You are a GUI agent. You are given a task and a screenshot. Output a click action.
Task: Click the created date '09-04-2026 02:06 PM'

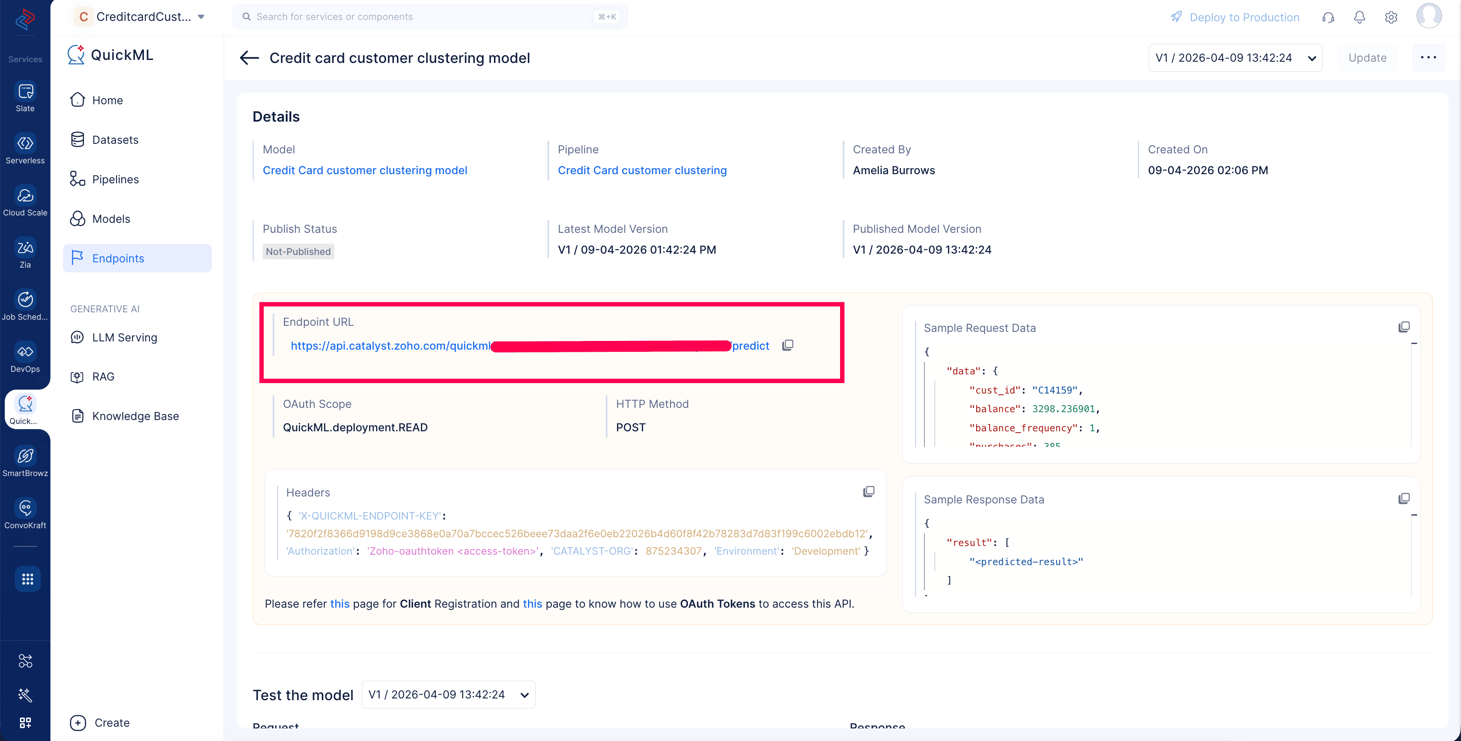point(1207,170)
